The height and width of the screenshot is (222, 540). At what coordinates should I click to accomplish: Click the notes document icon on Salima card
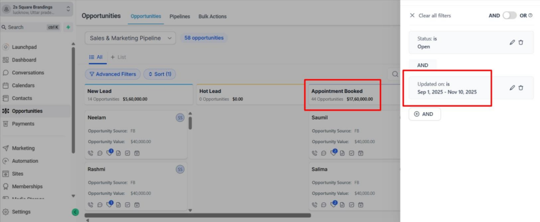pos(342,205)
